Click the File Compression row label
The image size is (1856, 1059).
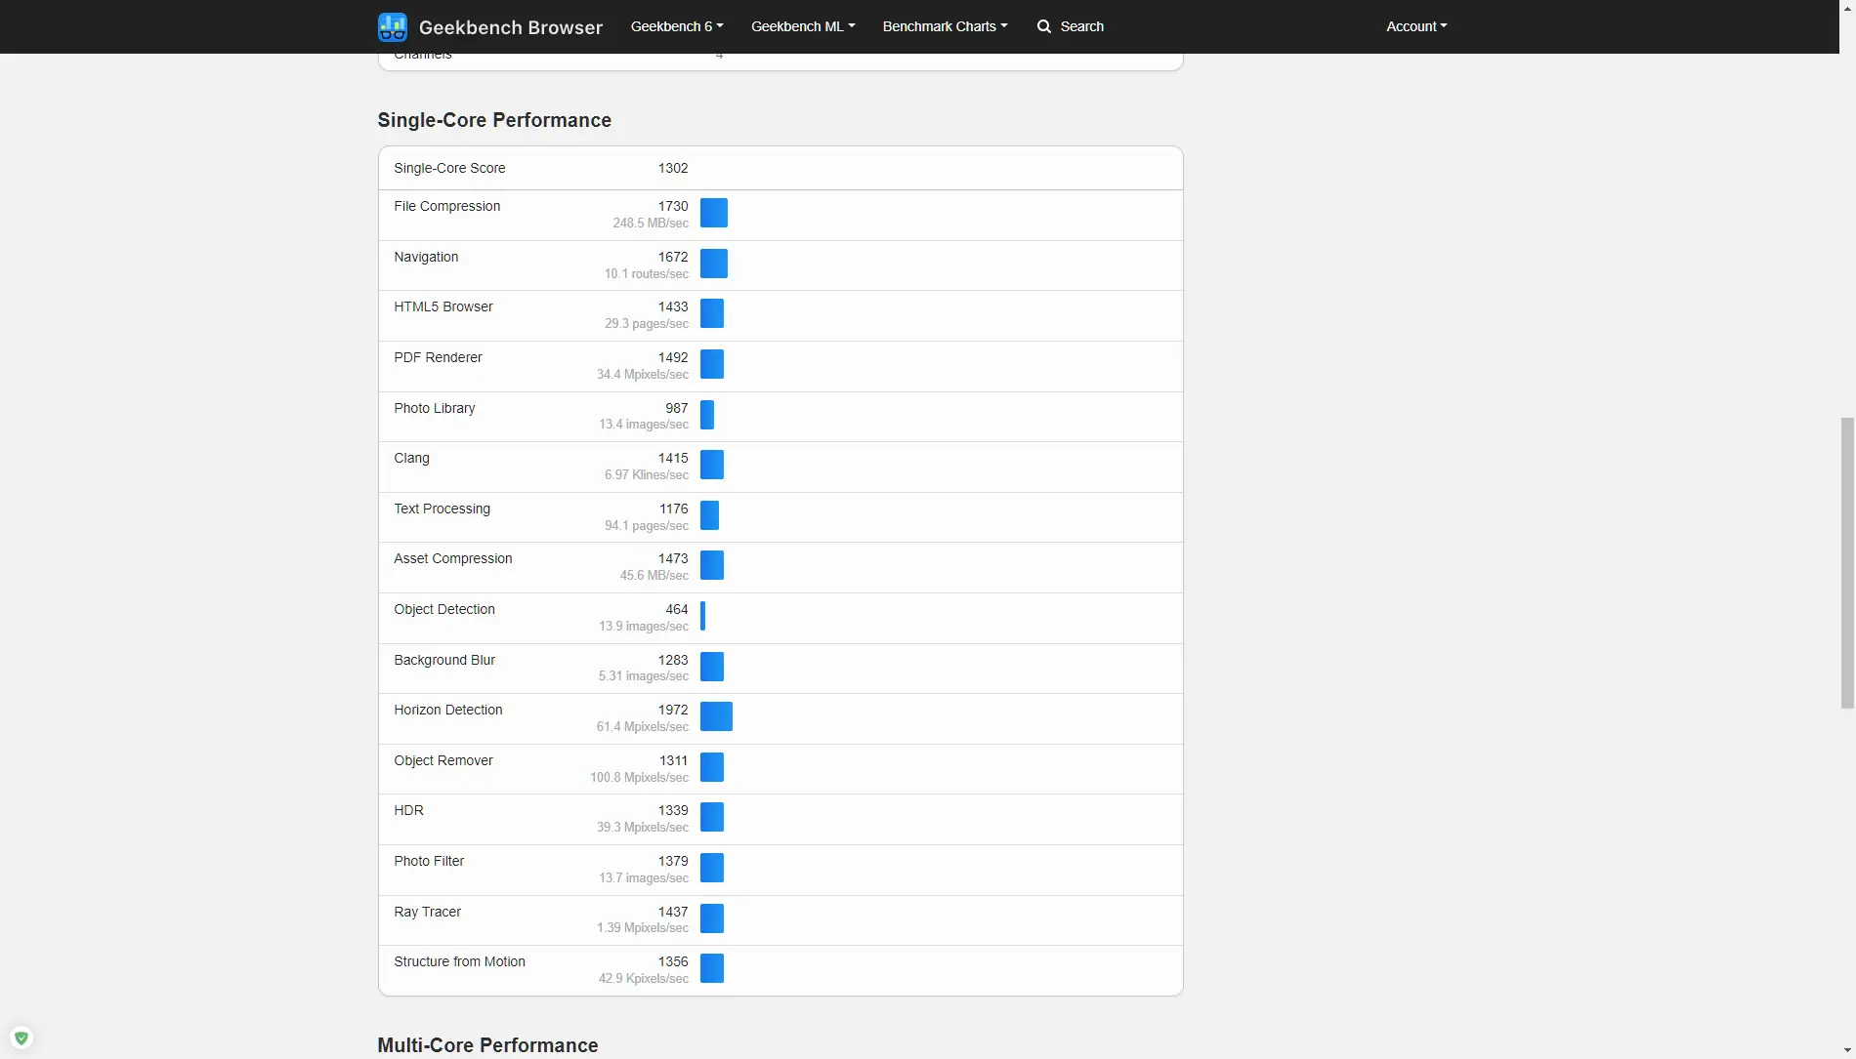coord(447,206)
